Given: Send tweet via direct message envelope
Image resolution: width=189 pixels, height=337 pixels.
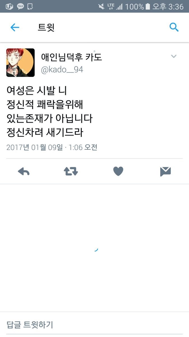Looking at the screenshot, I should [x=165, y=171].
